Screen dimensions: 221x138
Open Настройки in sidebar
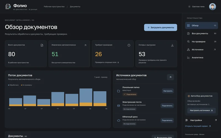tap(201, 120)
